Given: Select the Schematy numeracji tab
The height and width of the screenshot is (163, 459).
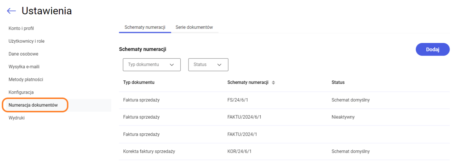Looking at the screenshot, I should 145,27.
